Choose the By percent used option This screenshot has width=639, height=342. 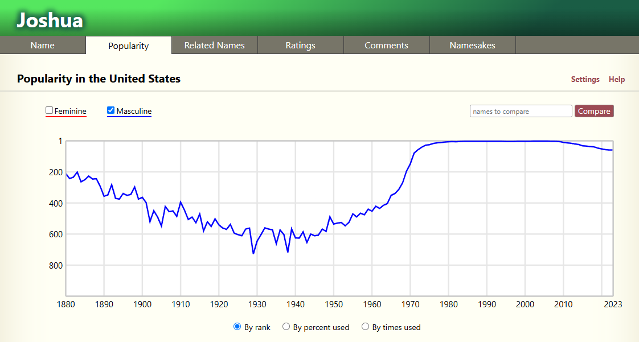(286, 327)
